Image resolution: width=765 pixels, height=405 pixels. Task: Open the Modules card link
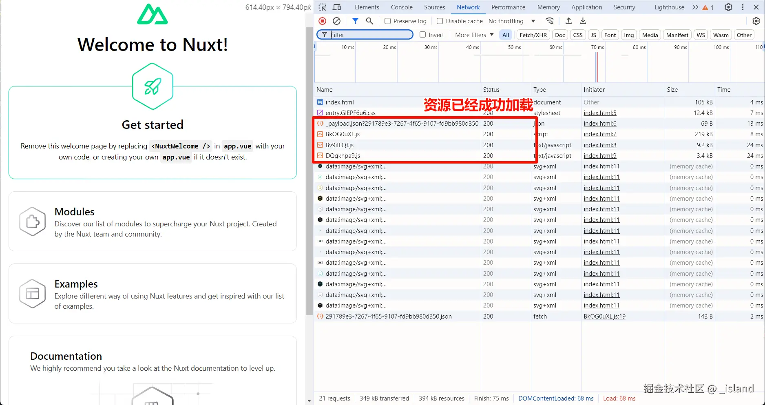coord(153,221)
